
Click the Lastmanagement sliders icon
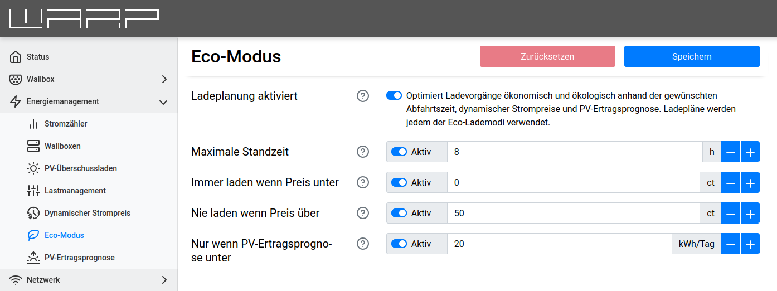pos(33,191)
